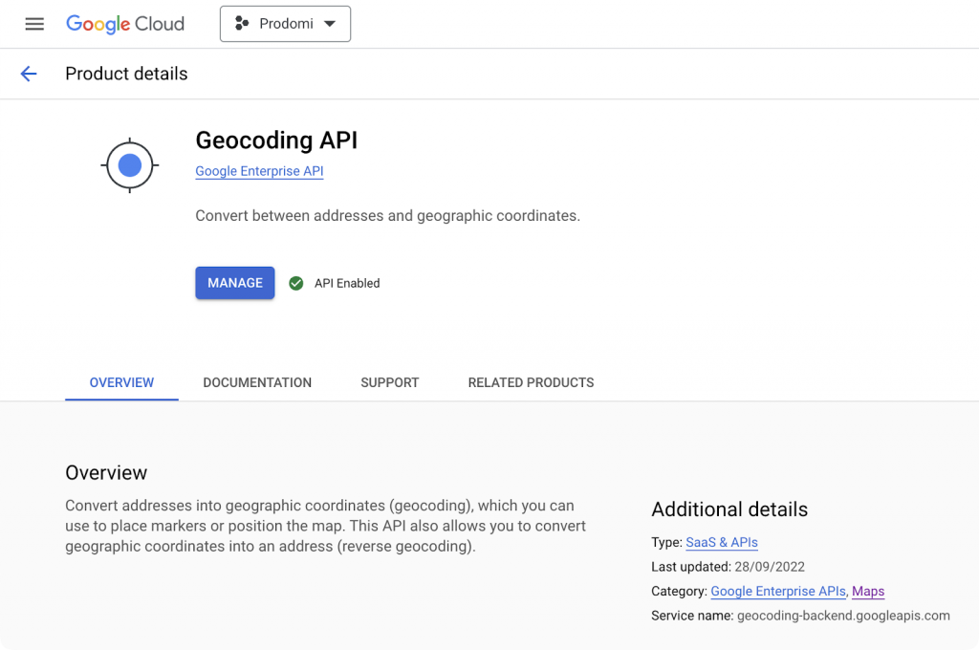View the RELATED PRODUCTS tab
Screen dimensions: 979x650
pyautogui.click(x=531, y=382)
